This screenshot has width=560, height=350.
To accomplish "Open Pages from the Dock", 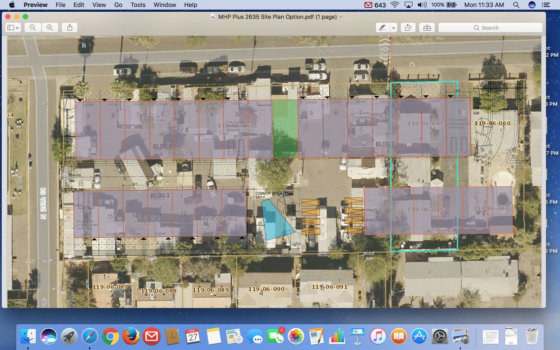I will (x=317, y=336).
